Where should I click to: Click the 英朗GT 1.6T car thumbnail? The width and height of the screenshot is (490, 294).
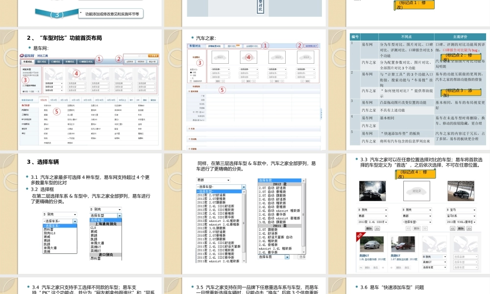403,245
